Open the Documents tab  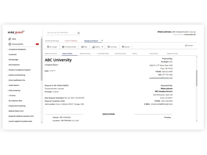[x=154, y=54]
